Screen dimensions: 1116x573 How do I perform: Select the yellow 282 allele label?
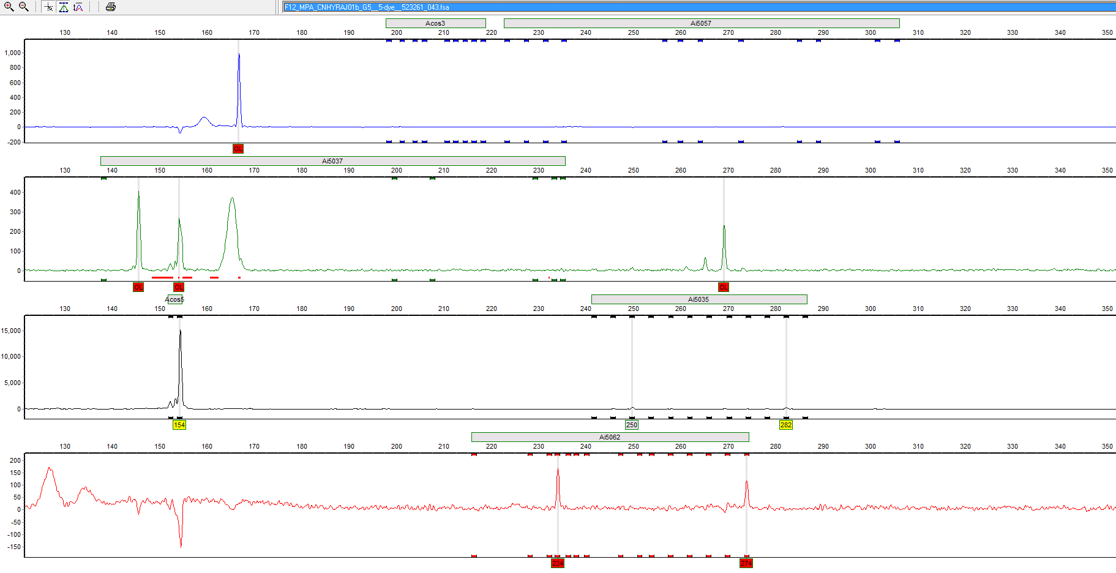(x=785, y=425)
